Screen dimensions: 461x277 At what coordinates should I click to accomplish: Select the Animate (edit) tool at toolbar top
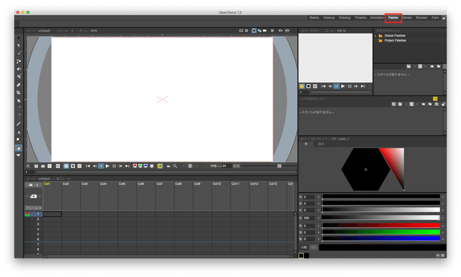point(18,37)
